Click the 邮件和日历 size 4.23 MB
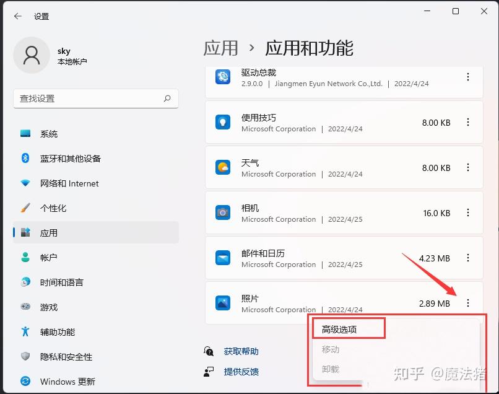Image resolution: width=499 pixels, height=394 pixels. 435,258
